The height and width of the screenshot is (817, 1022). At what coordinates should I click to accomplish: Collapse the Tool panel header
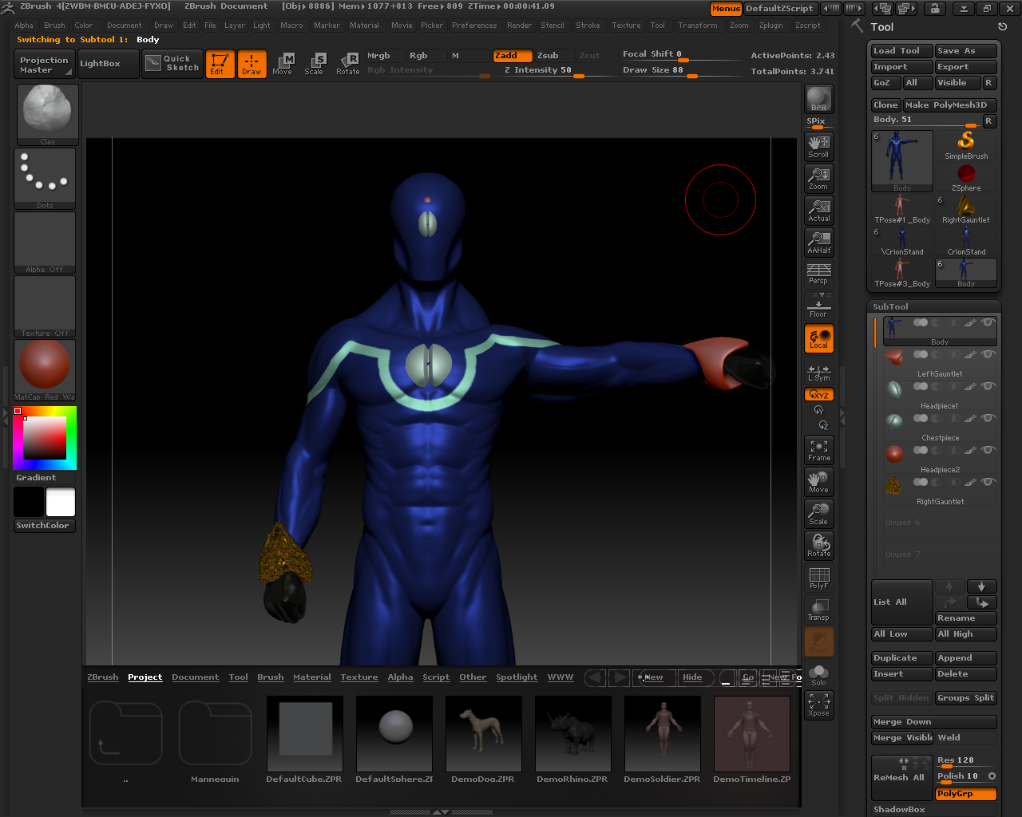tap(883, 26)
